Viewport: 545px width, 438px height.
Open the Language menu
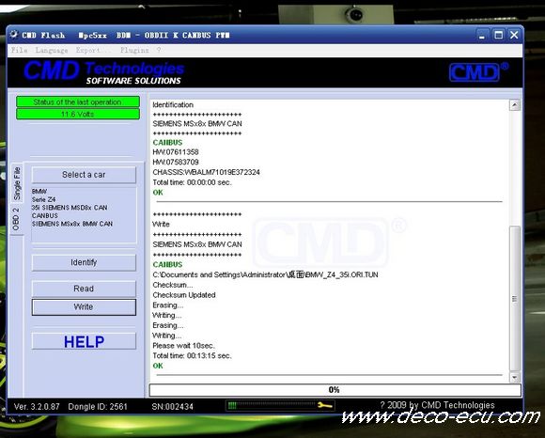pyautogui.click(x=52, y=50)
